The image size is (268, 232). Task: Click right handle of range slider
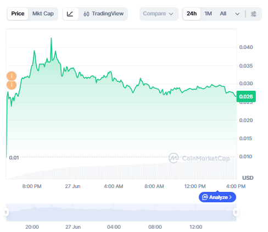236,212
